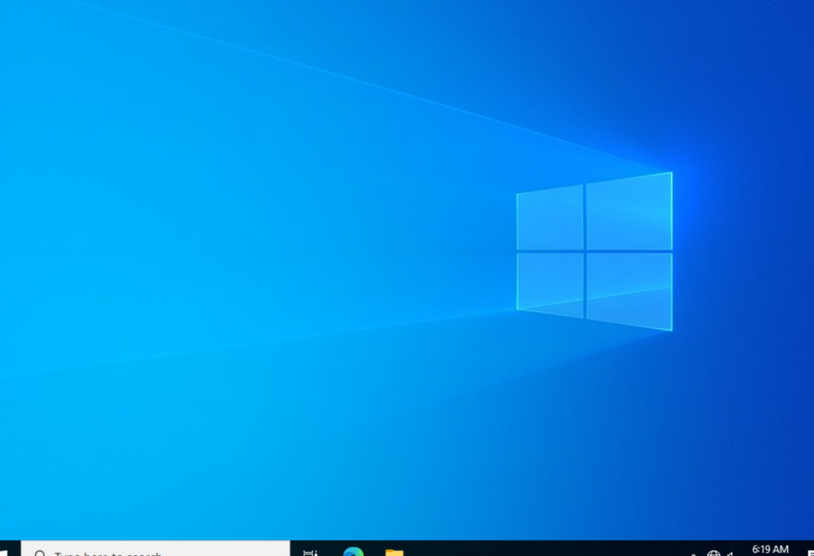The width and height of the screenshot is (814, 556).
Task: Click the taskbar search box
Action: tap(155, 549)
